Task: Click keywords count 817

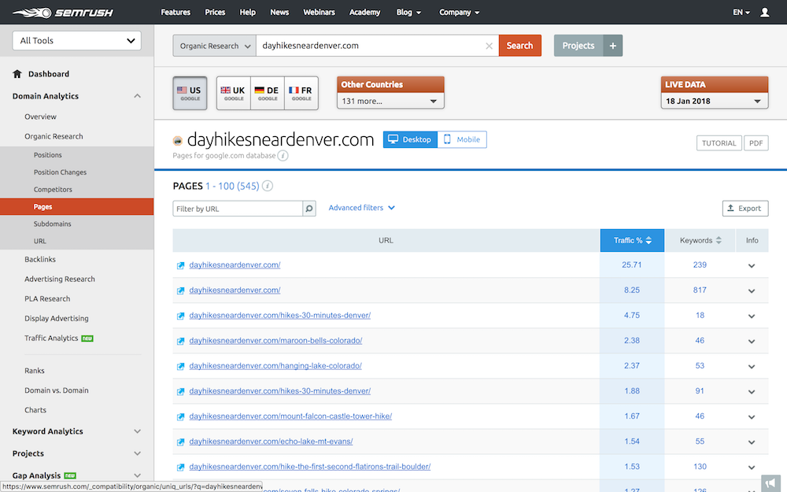Action: pyautogui.click(x=700, y=290)
